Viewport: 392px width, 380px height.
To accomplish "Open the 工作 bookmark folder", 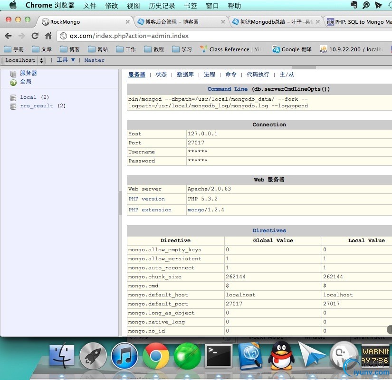I will click(x=126, y=49).
